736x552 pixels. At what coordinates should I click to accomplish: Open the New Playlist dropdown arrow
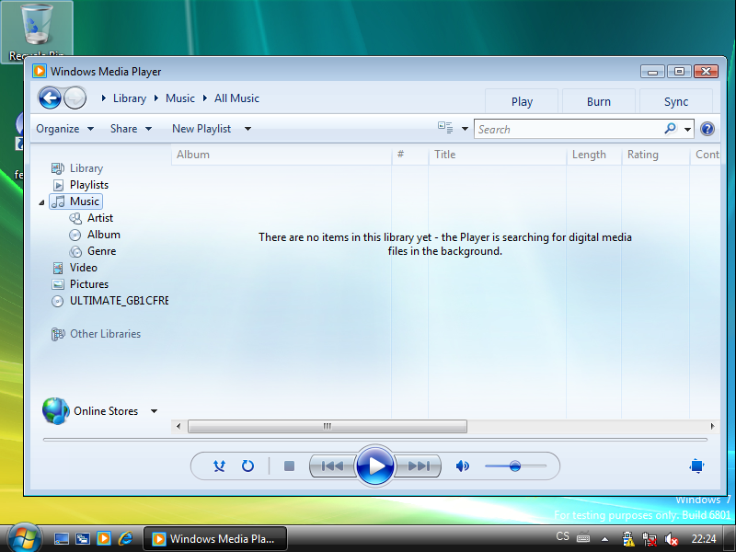pyautogui.click(x=247, y=129)
